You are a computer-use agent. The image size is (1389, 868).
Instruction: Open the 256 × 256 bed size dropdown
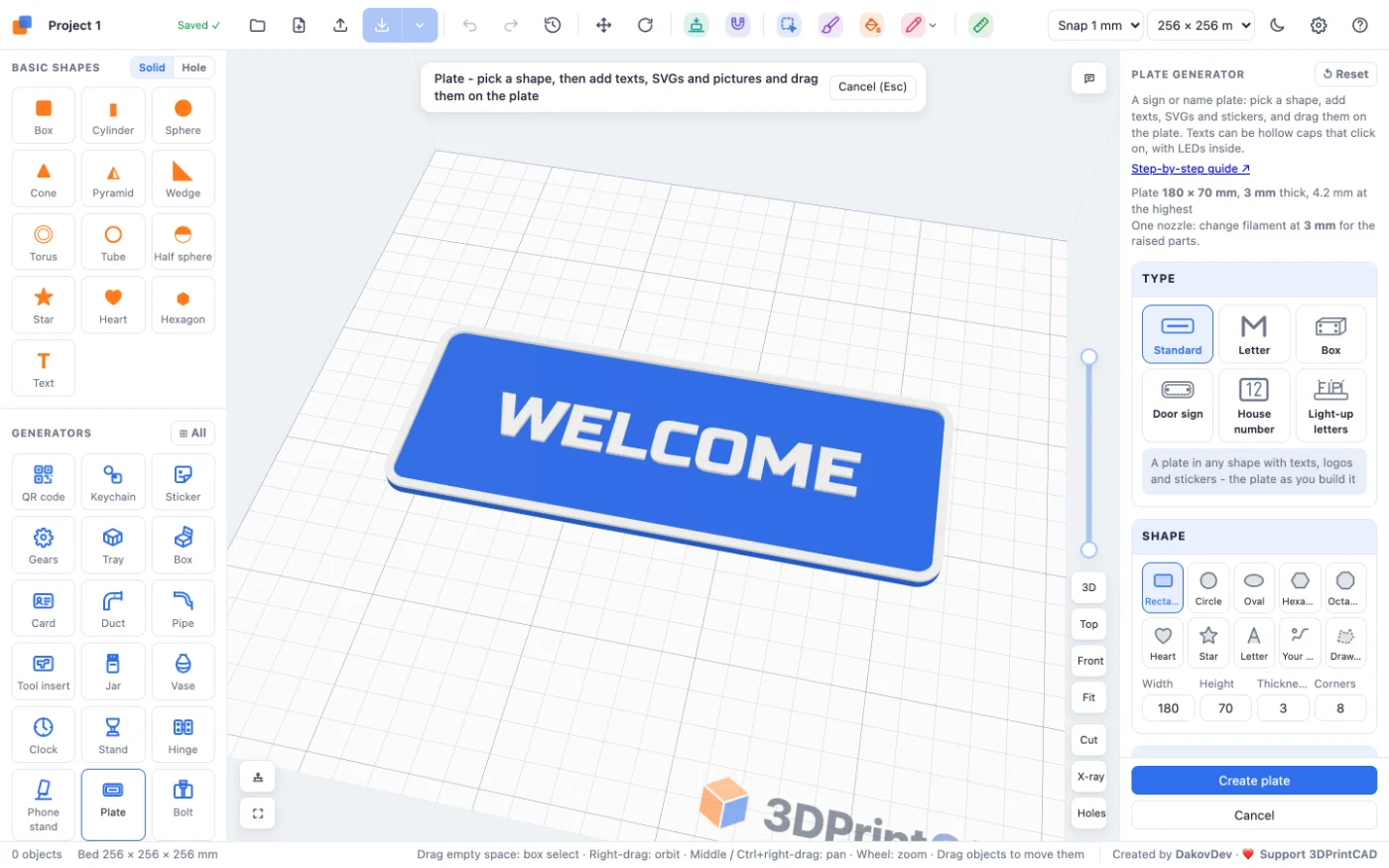coord(1200,26)
